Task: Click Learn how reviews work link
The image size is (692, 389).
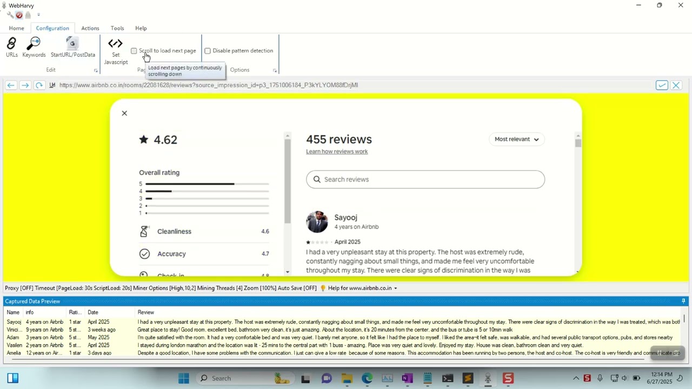Action: 337,151
